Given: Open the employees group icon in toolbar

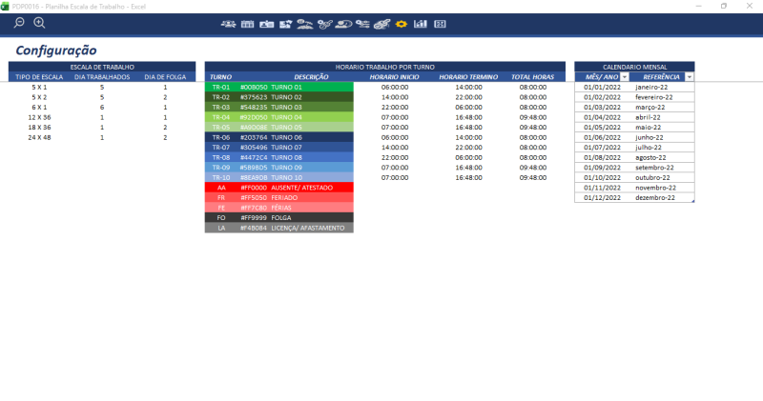Looking at the screenshot, I should click(228, 23).
